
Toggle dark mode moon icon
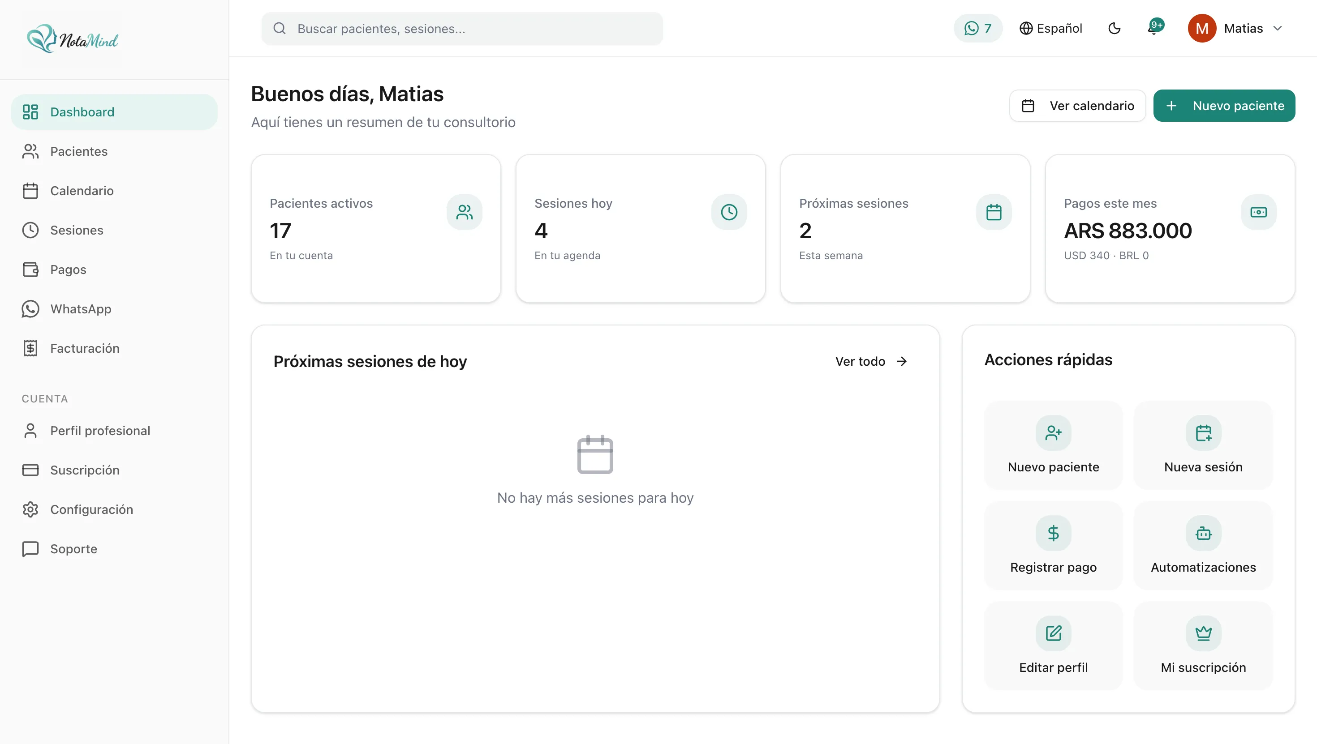(x=1115, y=28)
